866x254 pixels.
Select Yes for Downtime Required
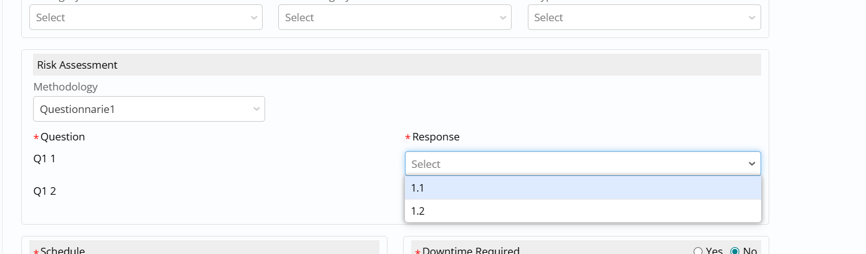[698, 251]
